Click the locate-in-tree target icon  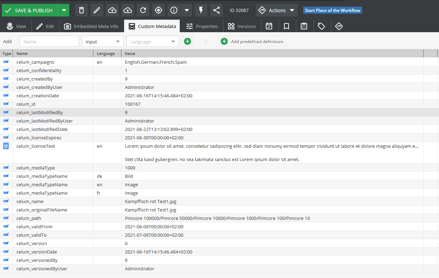158,11
